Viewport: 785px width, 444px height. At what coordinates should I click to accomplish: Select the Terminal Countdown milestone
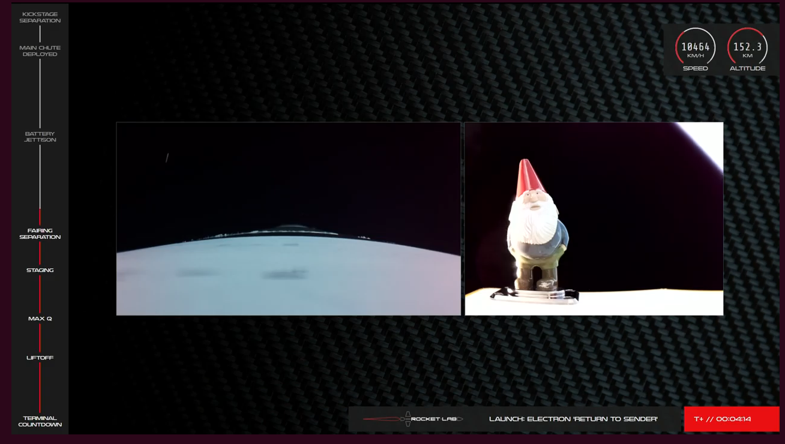click(40, 421)
